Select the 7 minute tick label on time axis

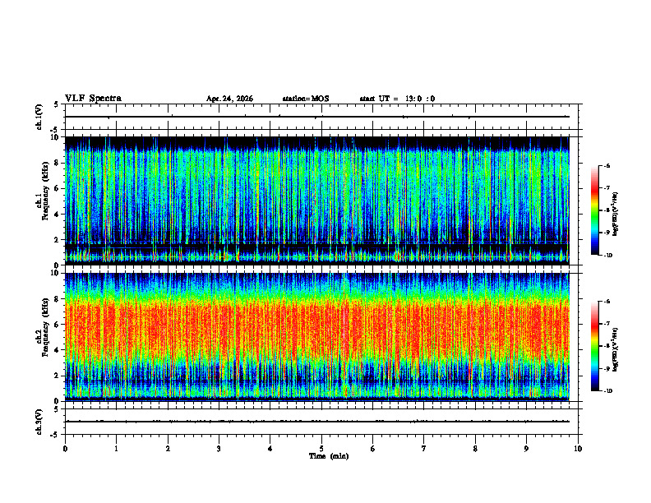tap(424, 449)
